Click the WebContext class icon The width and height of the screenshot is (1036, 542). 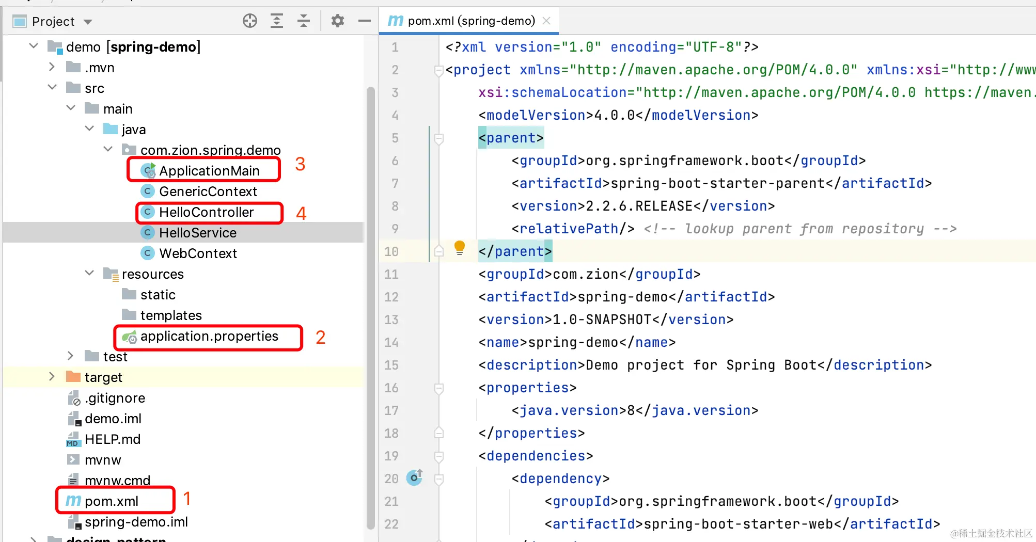point(148,253)
